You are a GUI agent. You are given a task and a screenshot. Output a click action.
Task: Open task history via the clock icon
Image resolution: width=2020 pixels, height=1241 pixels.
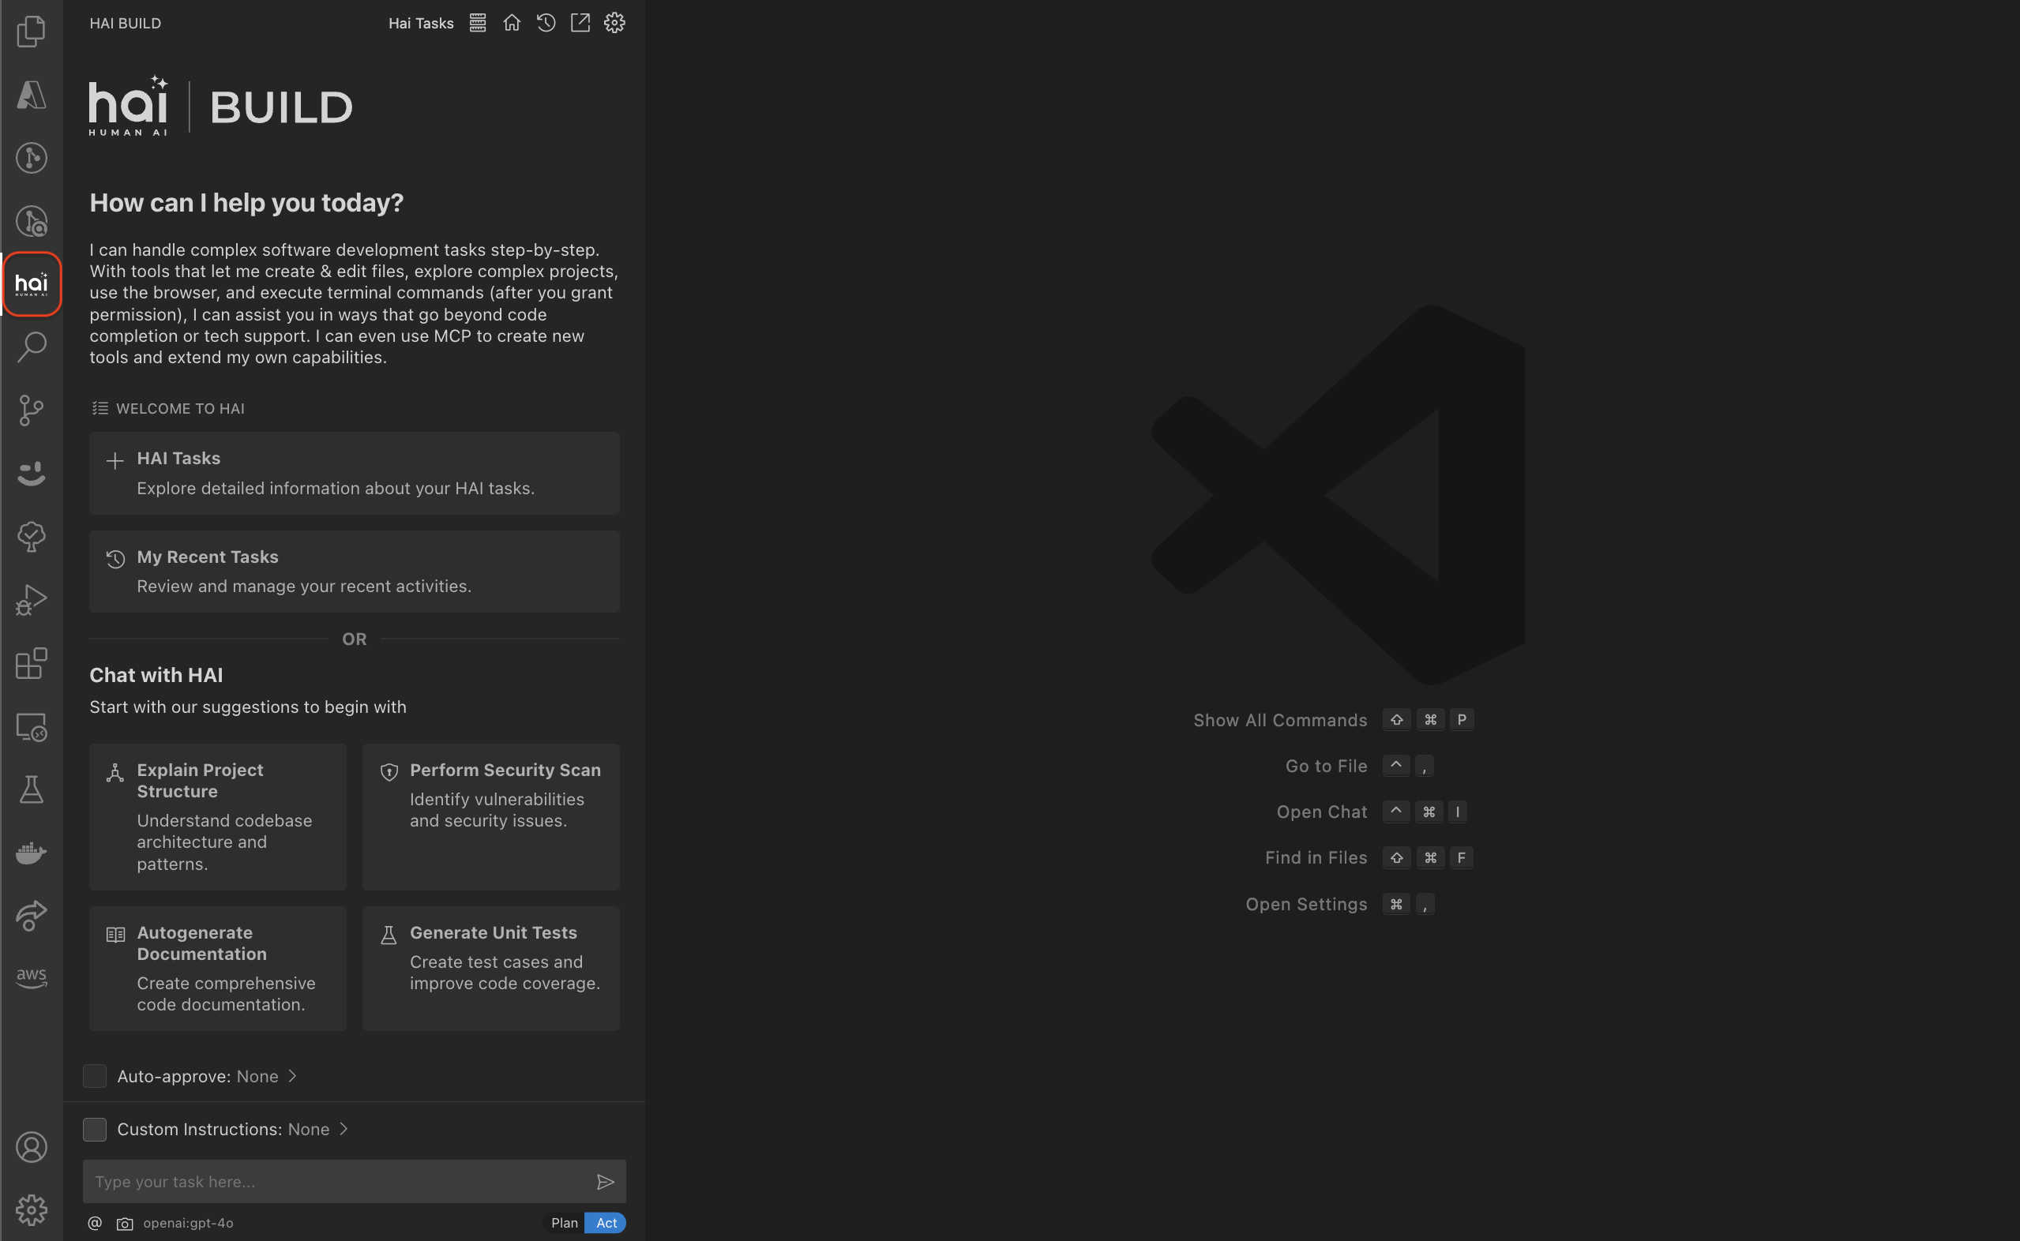coord(546,23)
